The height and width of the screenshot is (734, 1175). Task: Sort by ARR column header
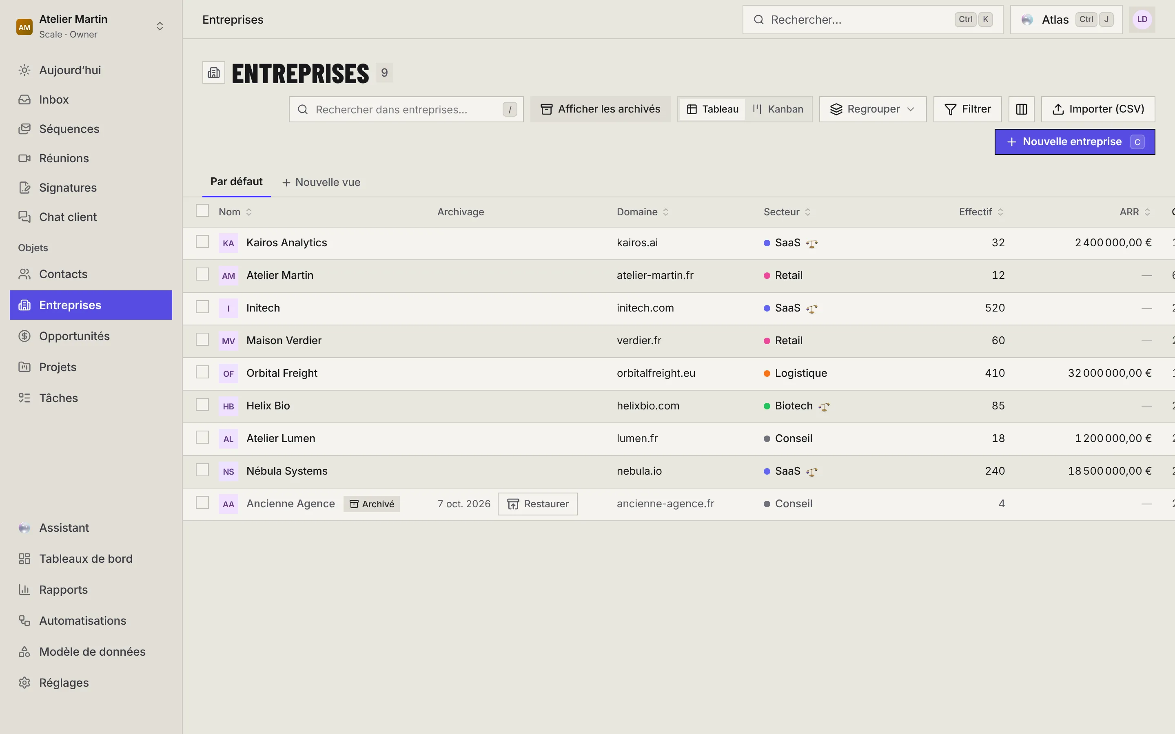[1135, 212]
